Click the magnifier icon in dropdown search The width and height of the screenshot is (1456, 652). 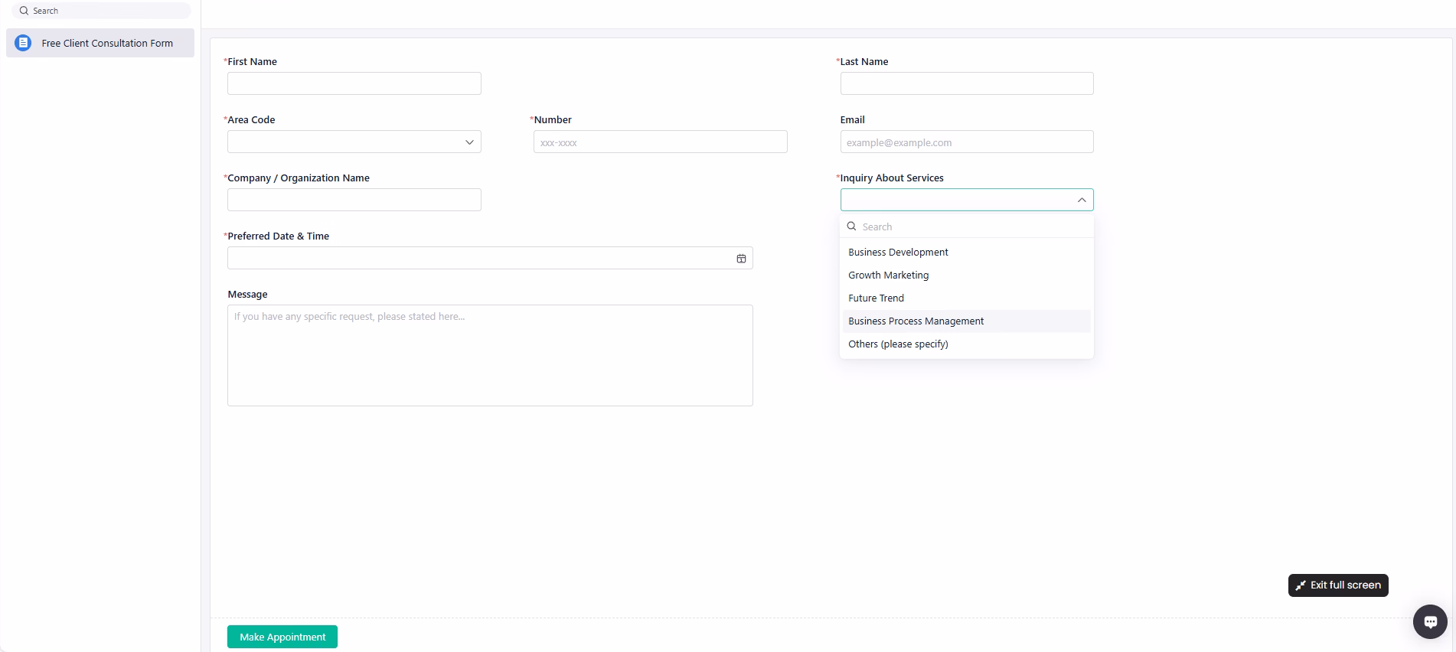[x=851, y=227]
